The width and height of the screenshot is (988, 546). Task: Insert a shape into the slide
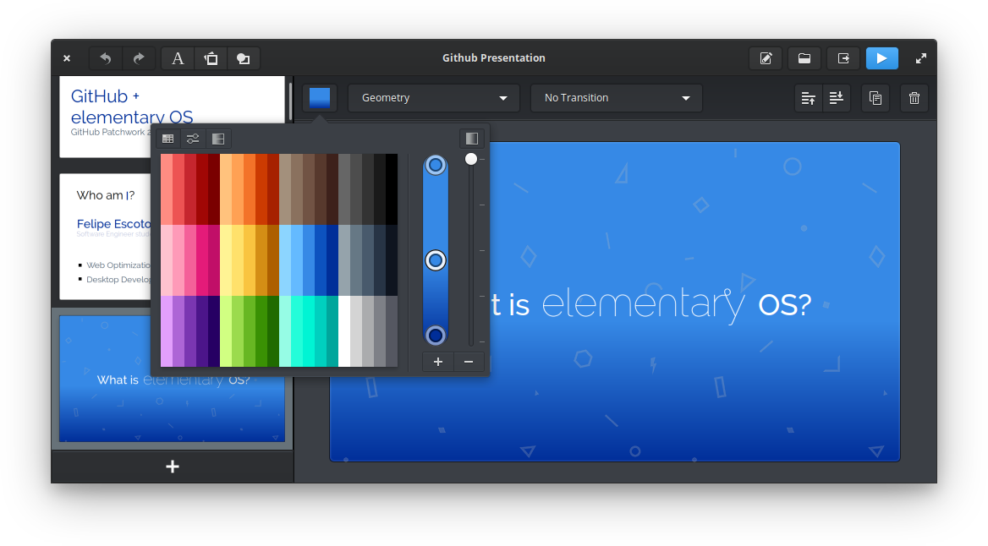pos(244,58)
